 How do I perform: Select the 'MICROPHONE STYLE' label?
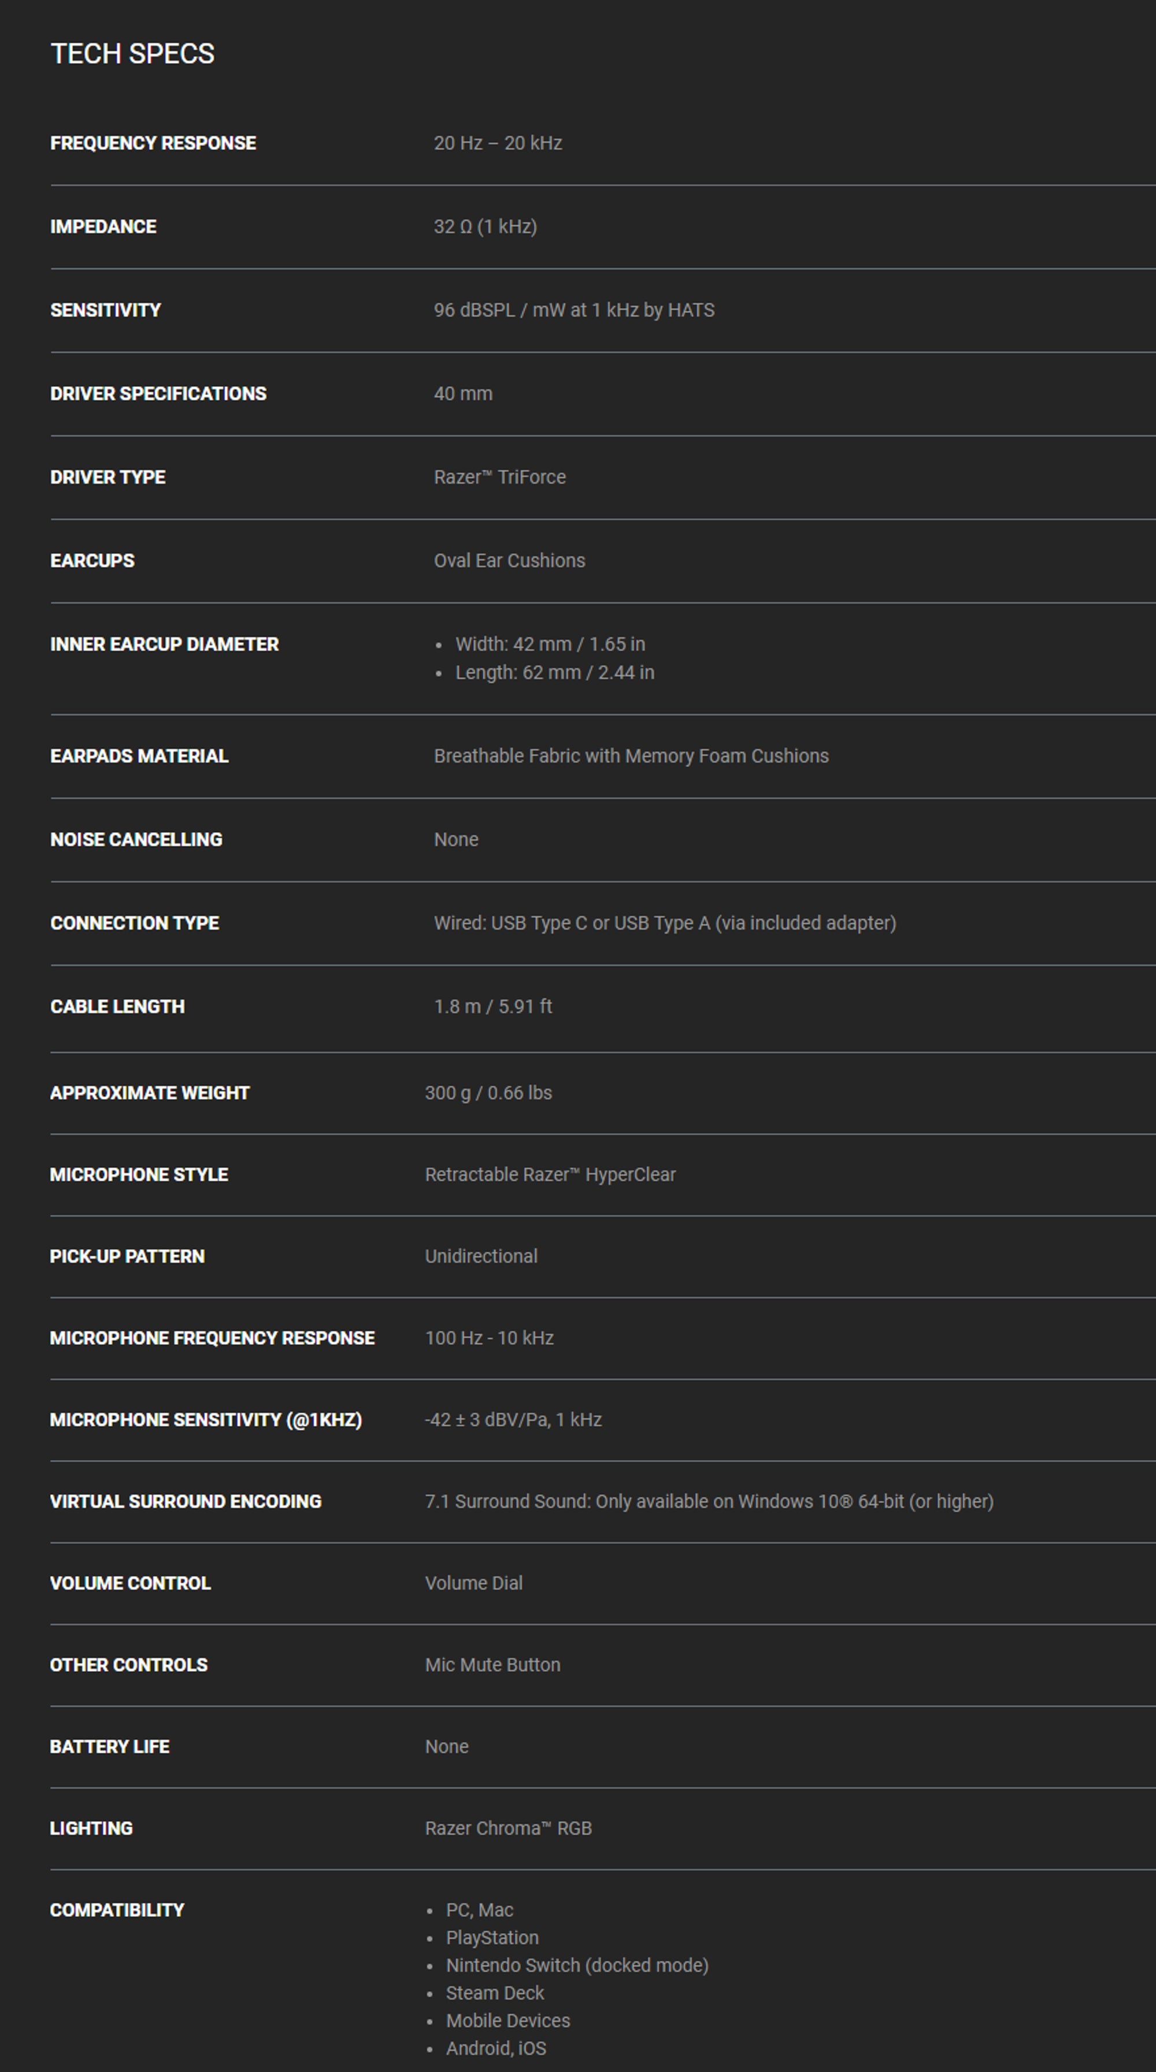139,1176
